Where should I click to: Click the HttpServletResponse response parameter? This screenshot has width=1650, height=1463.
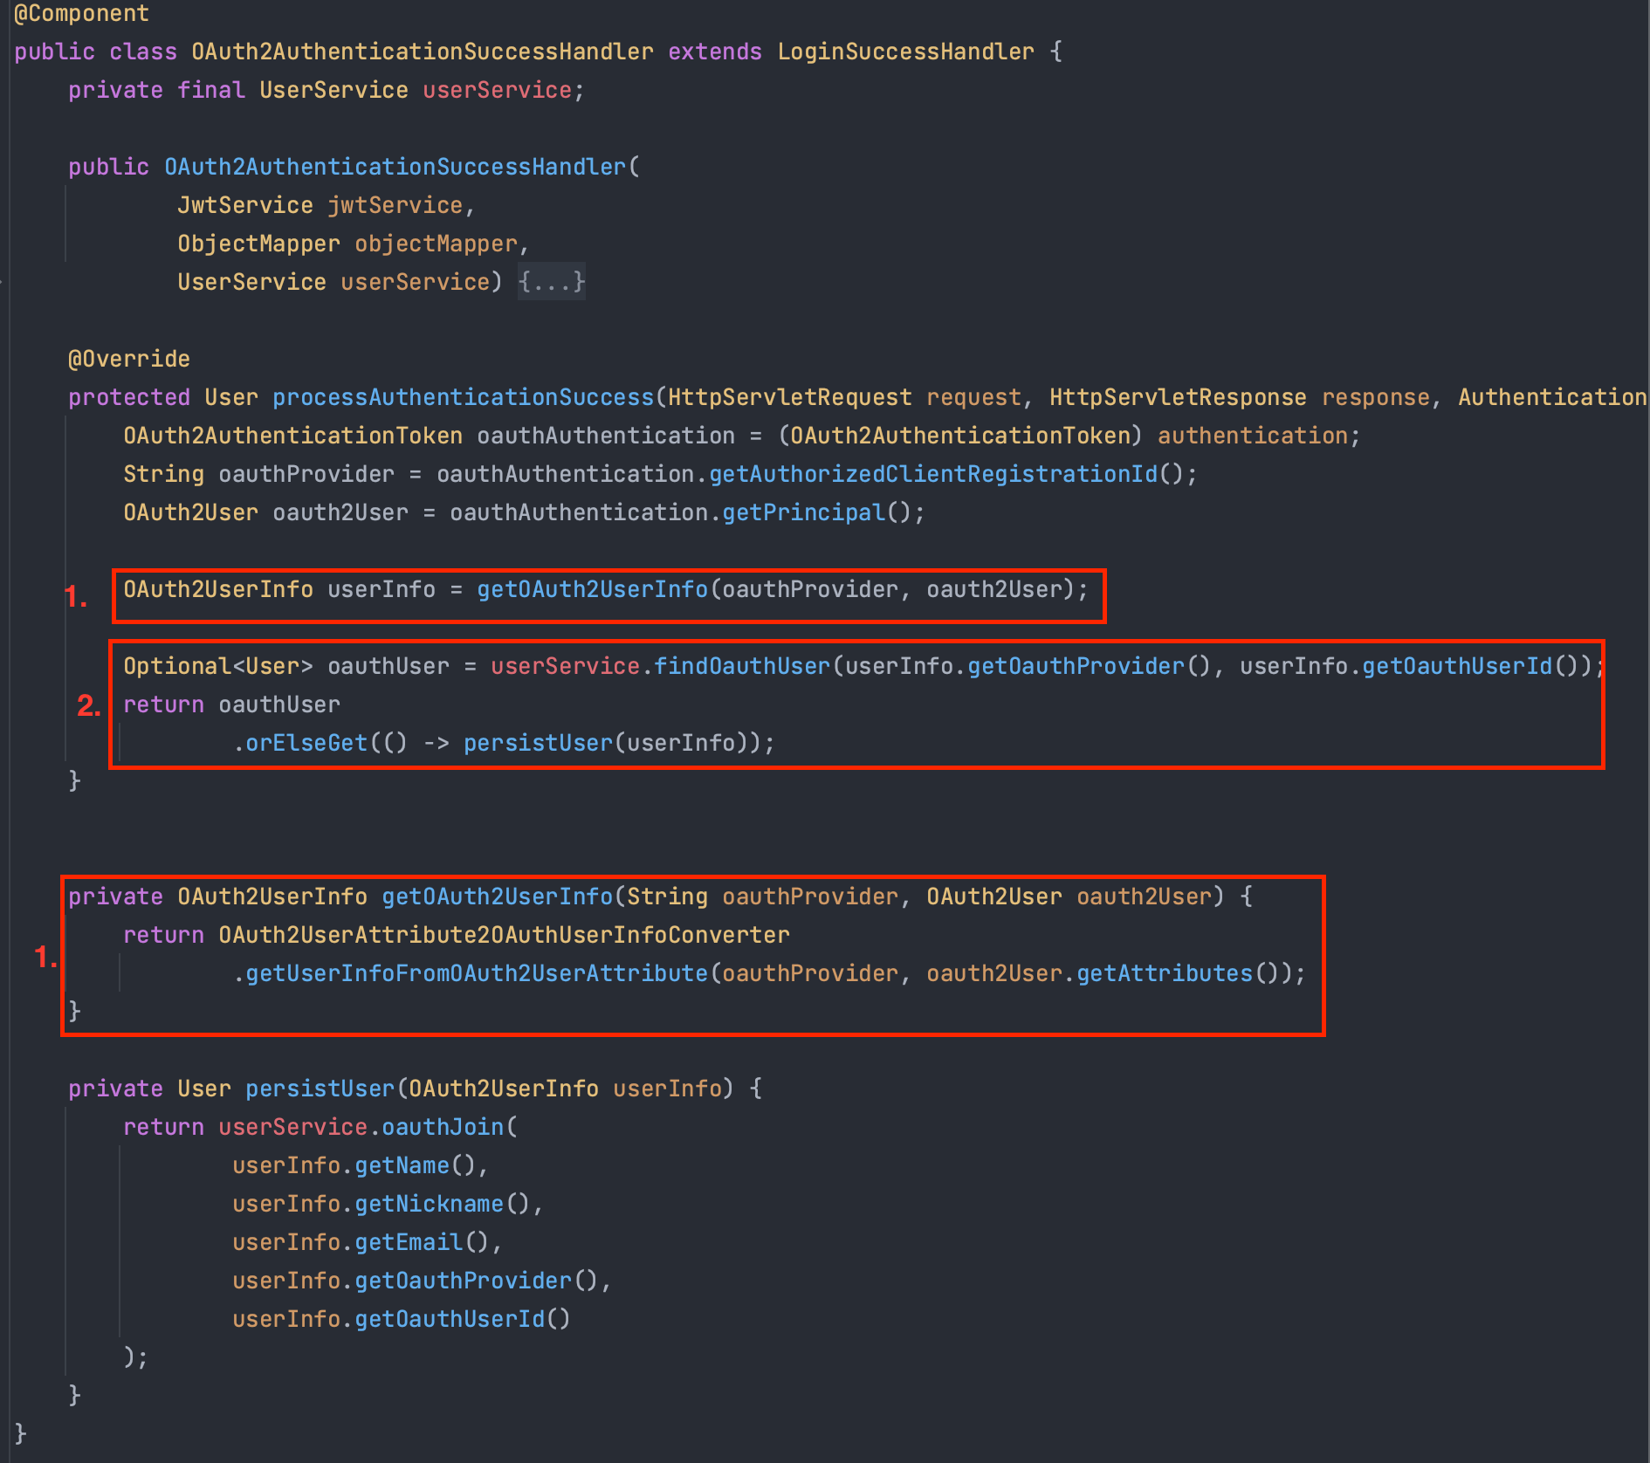(1240, 397)
